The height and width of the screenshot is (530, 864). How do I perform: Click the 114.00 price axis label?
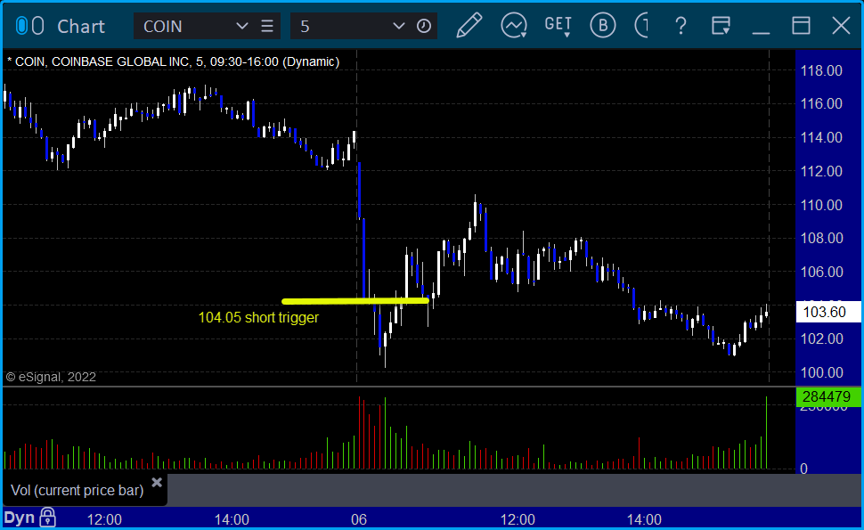(821, 137)
